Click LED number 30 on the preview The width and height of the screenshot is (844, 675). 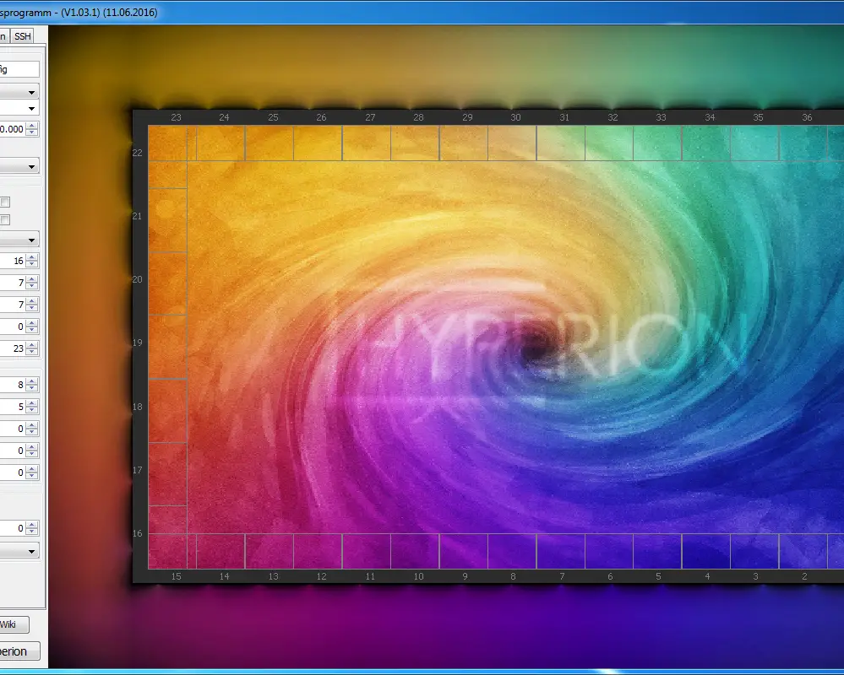coord(515,117)
